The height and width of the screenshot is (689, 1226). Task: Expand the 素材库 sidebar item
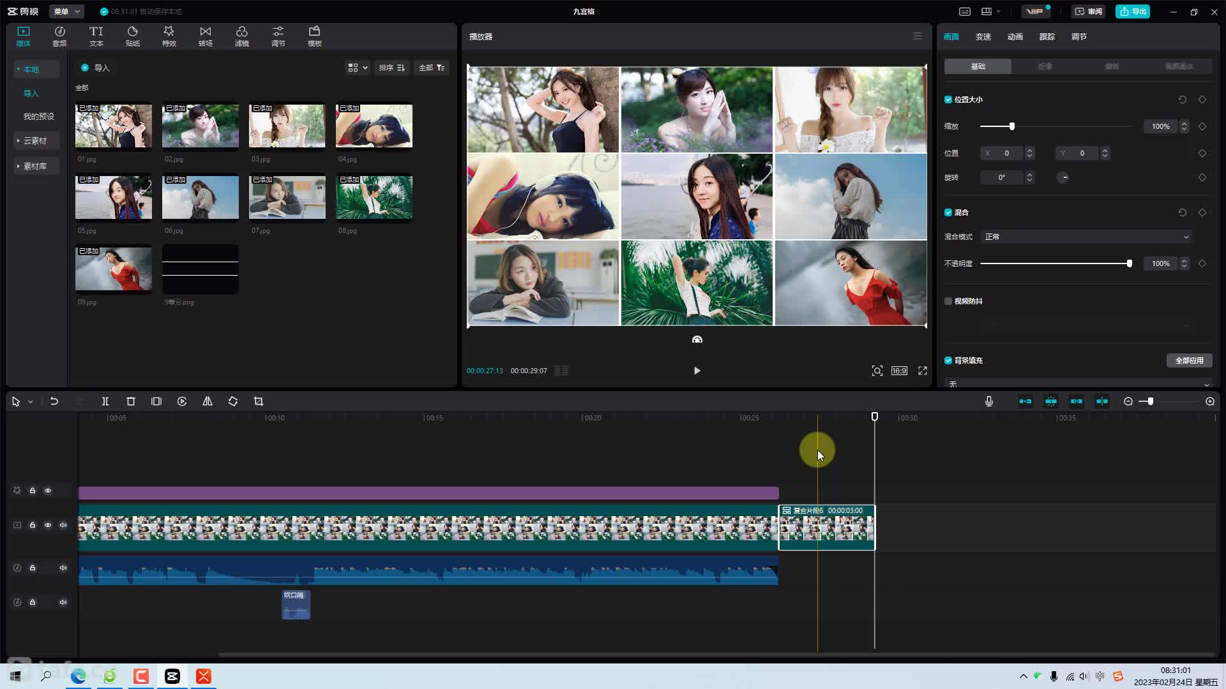coord(36,166)
